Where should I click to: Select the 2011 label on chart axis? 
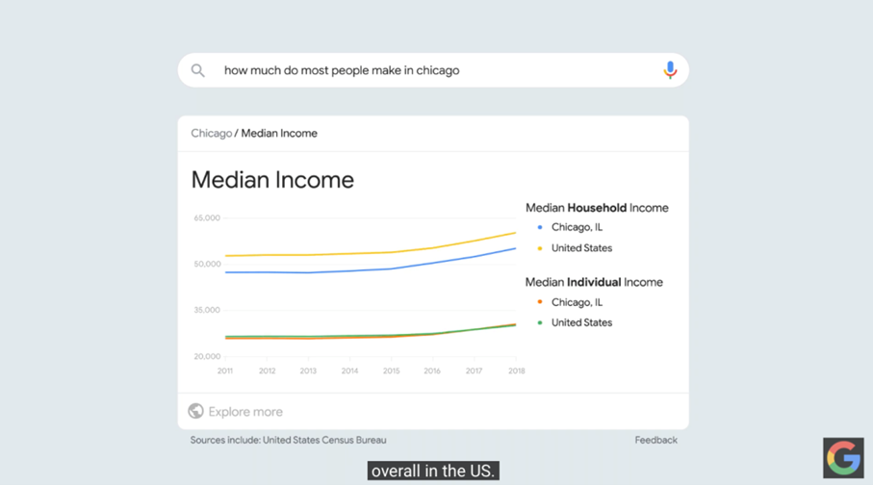(x=225, y=370)
